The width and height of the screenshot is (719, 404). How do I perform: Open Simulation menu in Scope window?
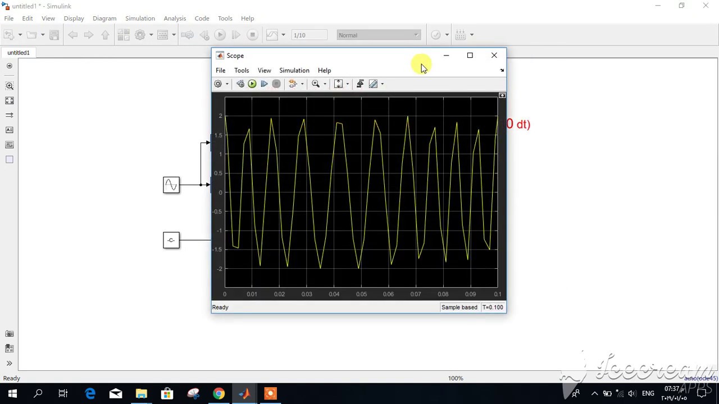click(x=294, y=70)
